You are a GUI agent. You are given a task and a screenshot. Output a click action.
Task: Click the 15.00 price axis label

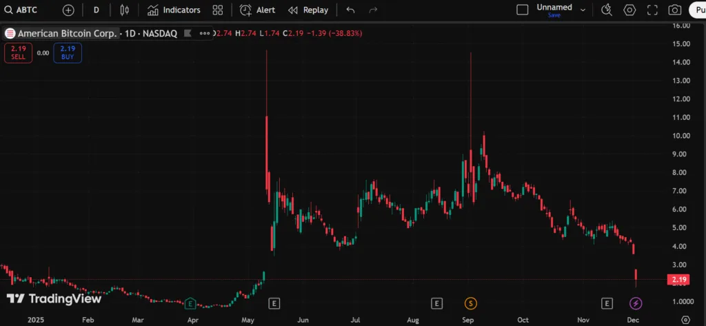click(679, 43)
